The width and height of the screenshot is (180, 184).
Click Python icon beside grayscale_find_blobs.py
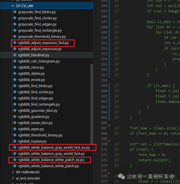pos(15,12)
